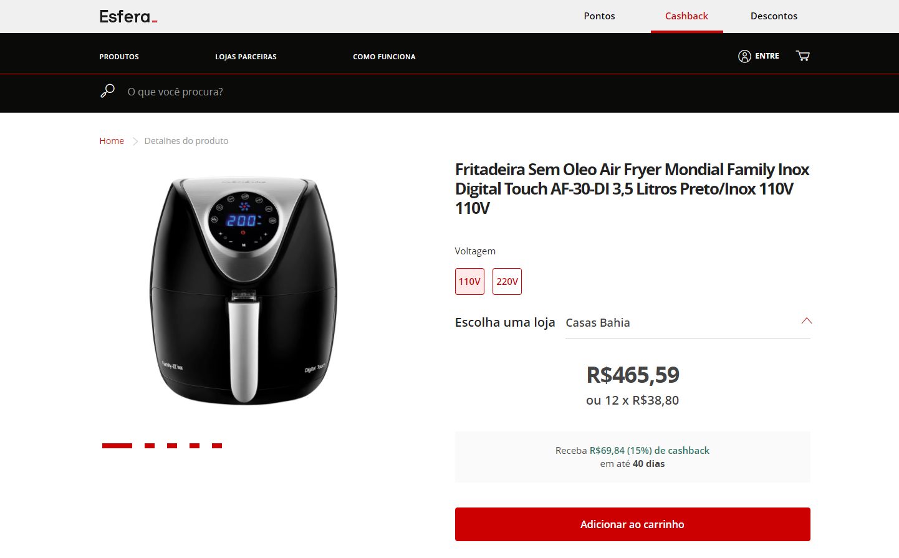Follow the Home breadcrumb link
899x558 pixels.
click(x=112, y=141)
